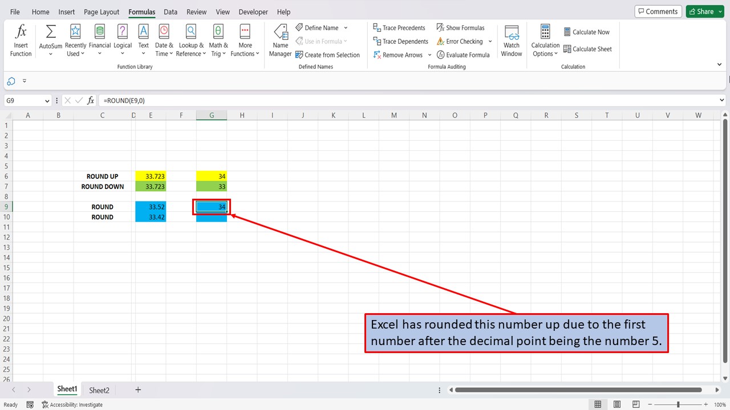
Task: Select Trace Precedents
Action: tap(399, 27)
